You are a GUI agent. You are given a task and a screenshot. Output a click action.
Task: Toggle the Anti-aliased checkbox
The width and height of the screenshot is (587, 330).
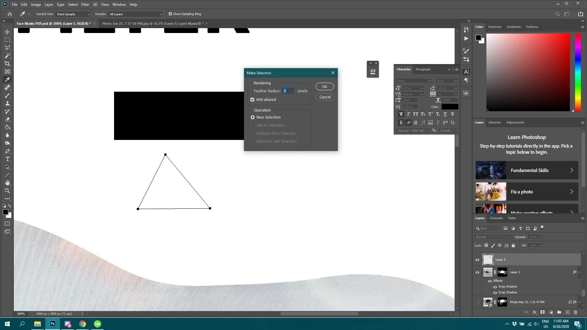tap(252, 100)
